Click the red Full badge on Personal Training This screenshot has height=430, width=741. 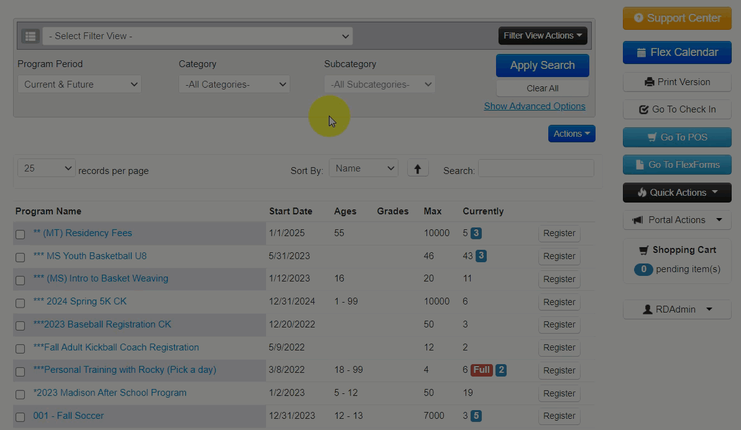[x=482, y=370]
